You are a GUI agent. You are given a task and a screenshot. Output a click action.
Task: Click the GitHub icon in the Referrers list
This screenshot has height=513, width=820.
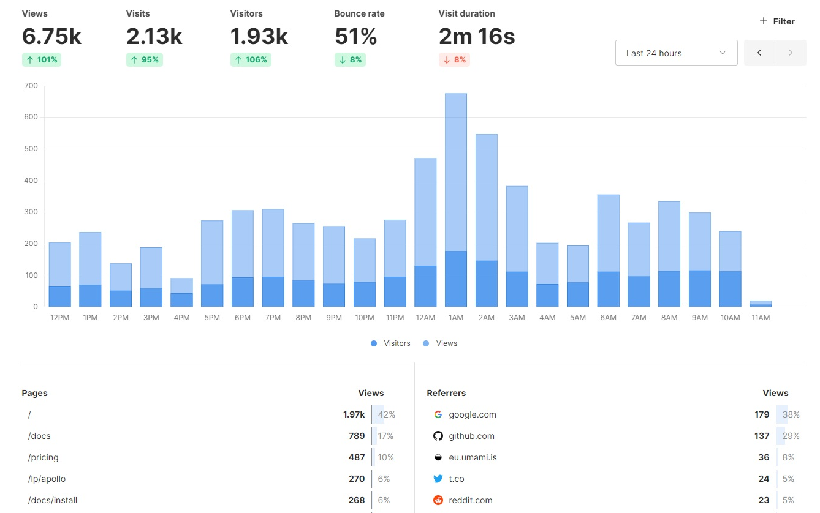pos(438,436)
